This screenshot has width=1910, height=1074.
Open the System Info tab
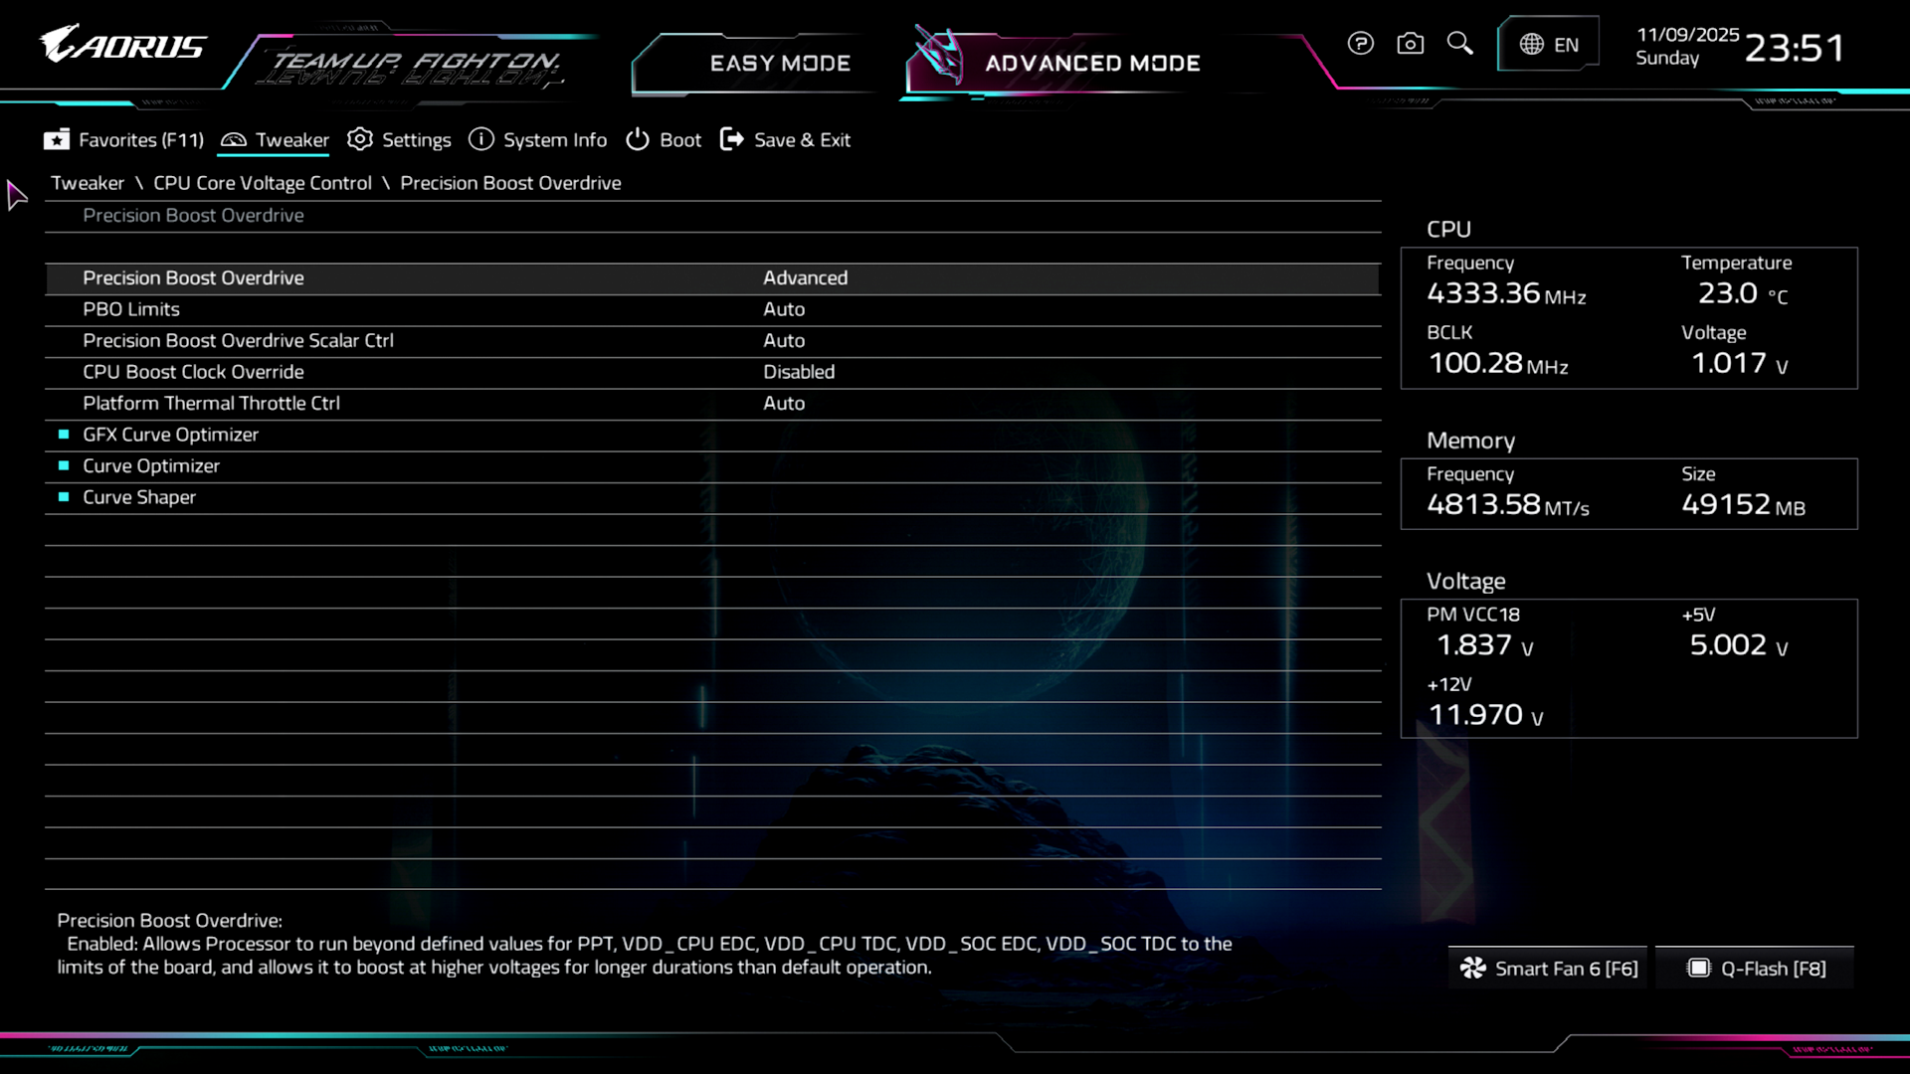(x=554, y=140)
